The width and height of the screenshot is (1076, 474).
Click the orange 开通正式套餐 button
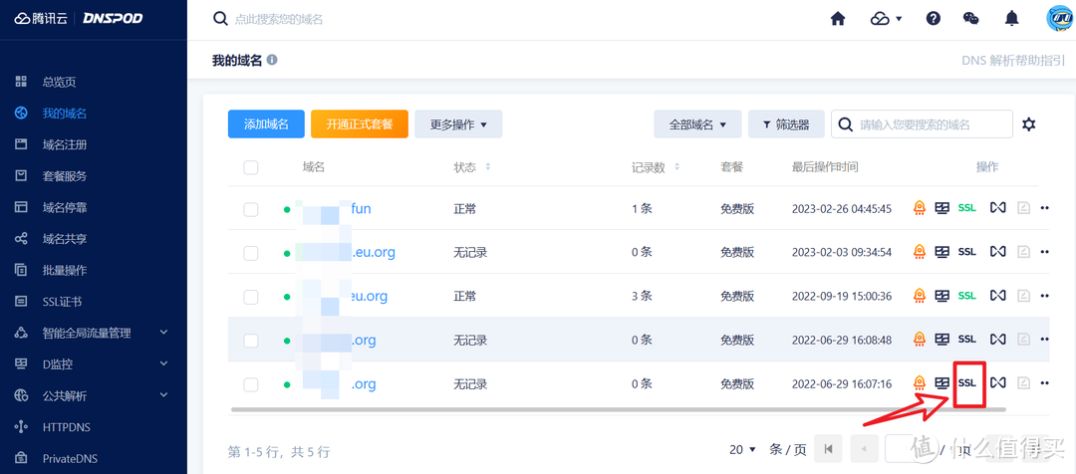(360, 124)
